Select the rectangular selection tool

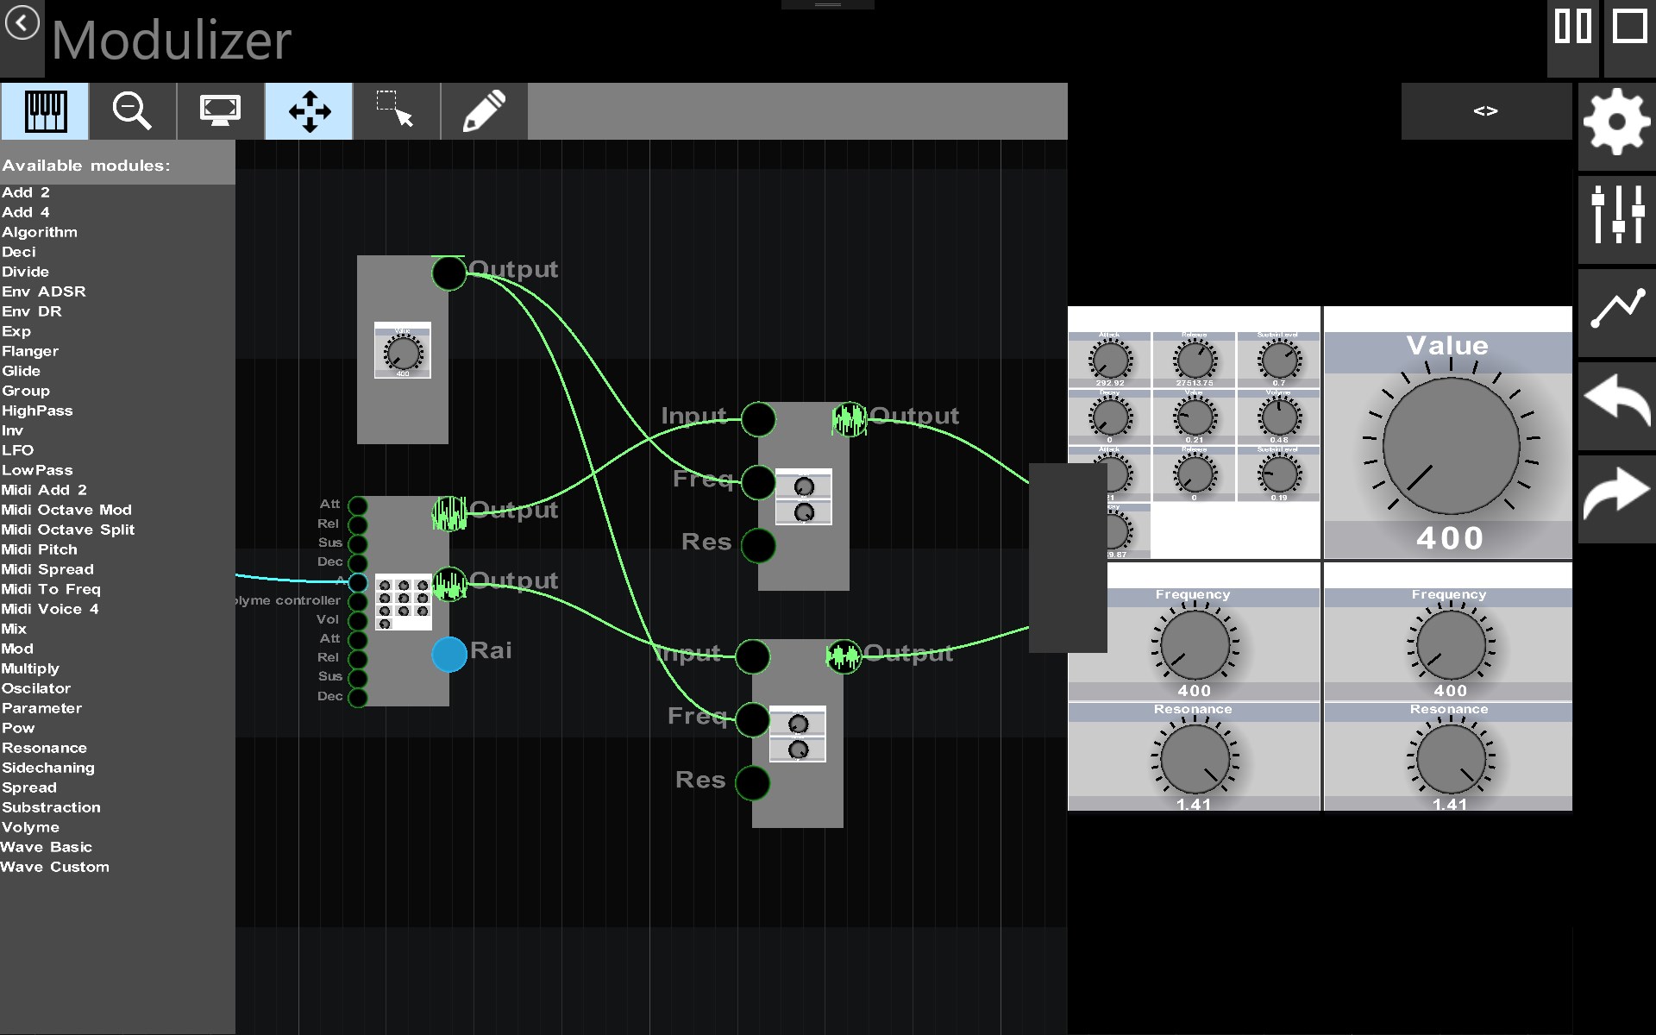pos(396,110)
